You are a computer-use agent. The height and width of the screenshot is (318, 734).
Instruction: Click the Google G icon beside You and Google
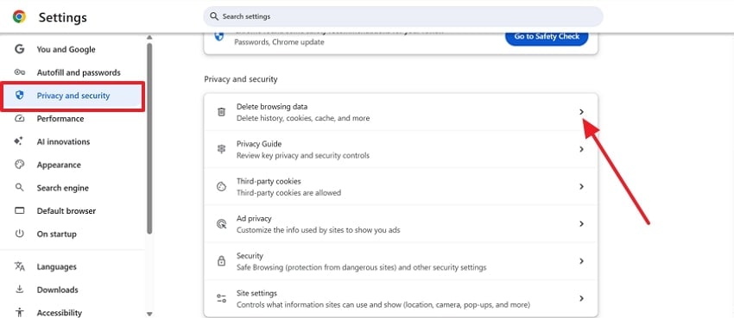pos(19,49)
